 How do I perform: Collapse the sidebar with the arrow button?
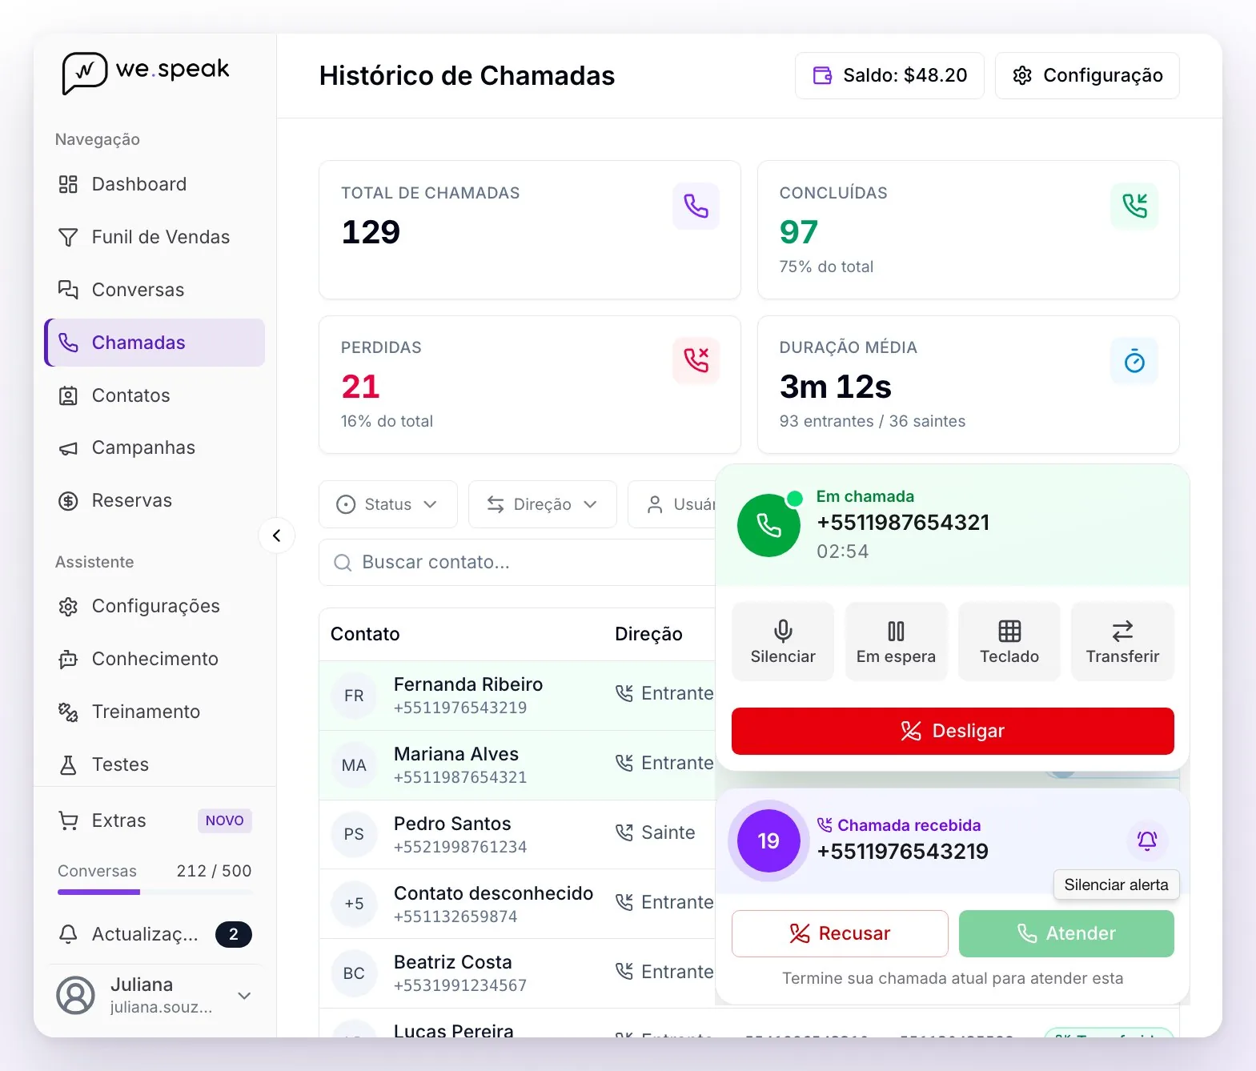click(277, 535)
